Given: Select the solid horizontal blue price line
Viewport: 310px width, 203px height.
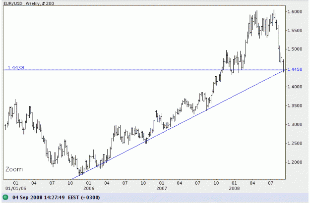Looking at the screenshot, I should [x=144, y=70].
